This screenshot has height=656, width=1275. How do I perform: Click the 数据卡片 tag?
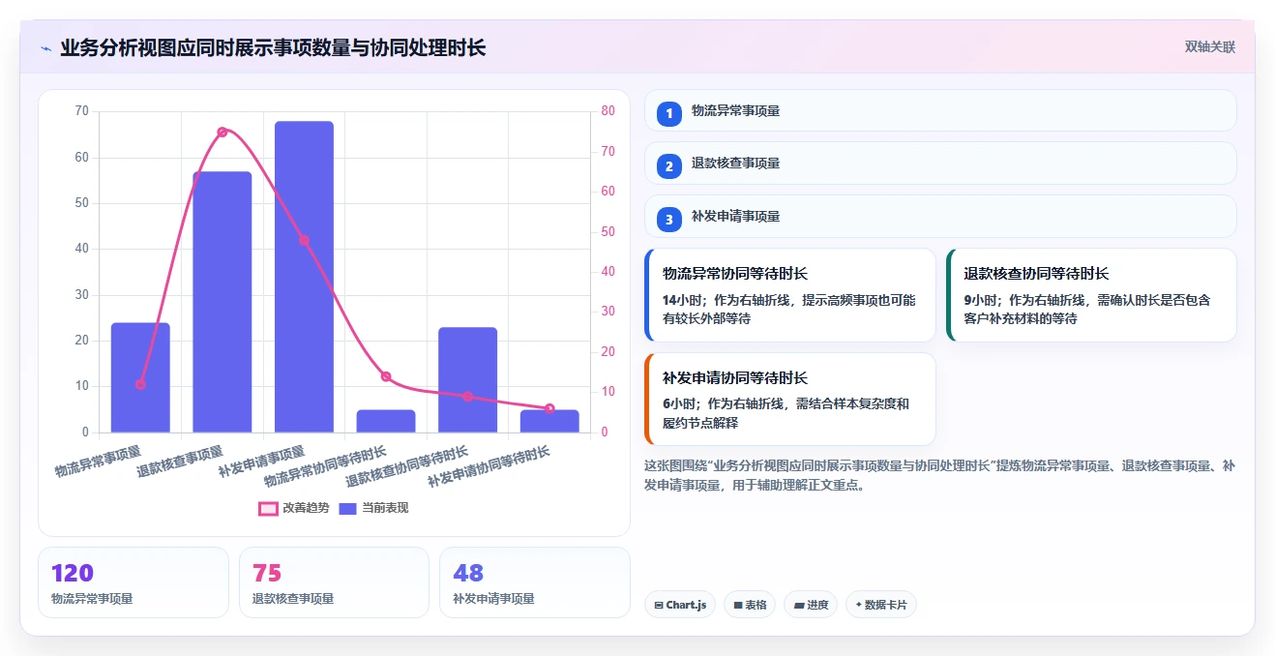coord(880,605)
